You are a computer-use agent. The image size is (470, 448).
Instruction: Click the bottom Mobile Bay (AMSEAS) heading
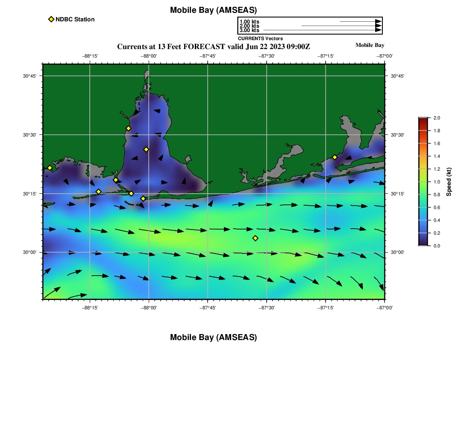[x=213, y=337]
